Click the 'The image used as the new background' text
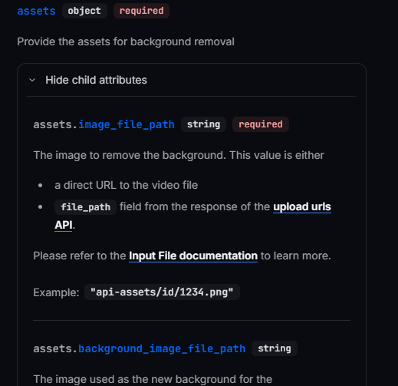This screenshot has height=386, width=398. pos(153,379)
